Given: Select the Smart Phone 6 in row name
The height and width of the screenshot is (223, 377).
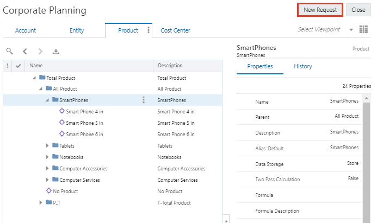Looking at the screenshot, I should point(84,134).
